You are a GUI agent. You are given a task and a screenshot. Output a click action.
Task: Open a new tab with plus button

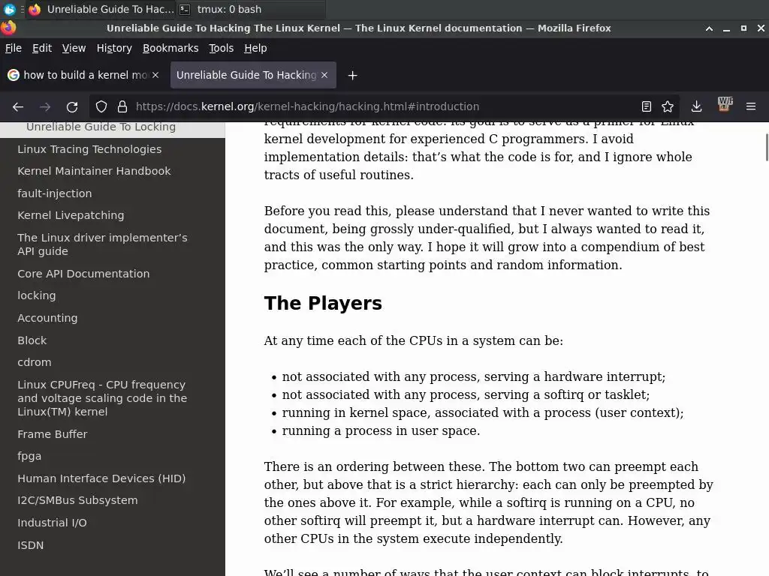pos(352,76)
